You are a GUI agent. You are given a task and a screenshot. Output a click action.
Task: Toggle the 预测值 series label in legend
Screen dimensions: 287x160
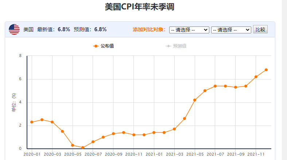180,46
